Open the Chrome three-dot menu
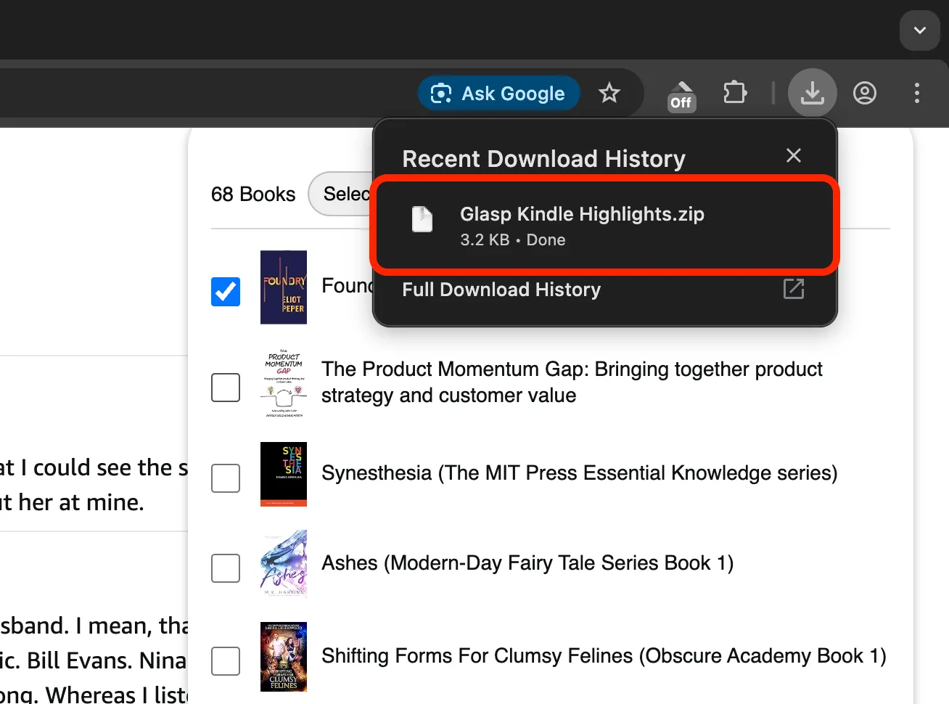Screen dimensions: 949x704 [917, 93]
